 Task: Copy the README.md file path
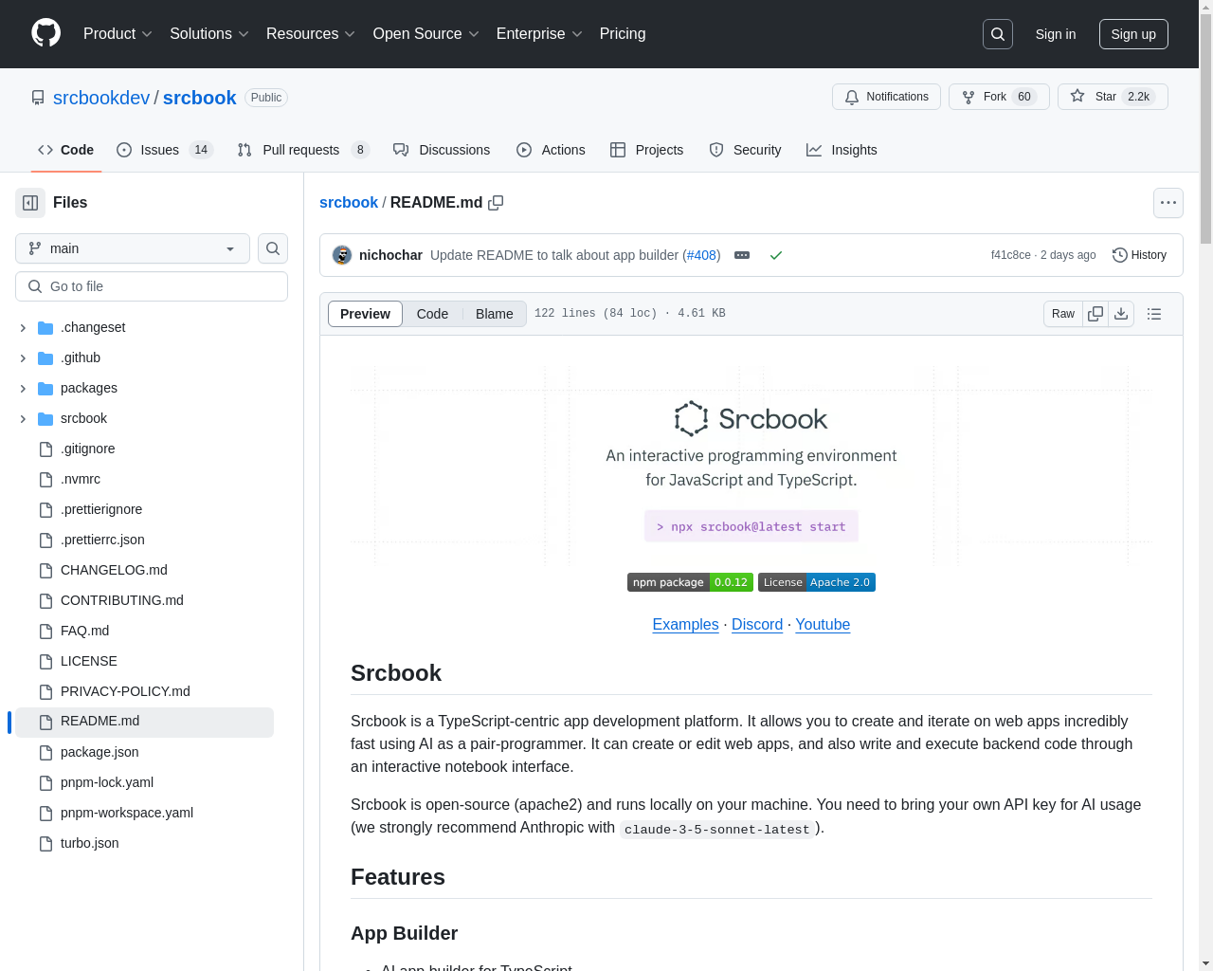click(x=496, y=203)
